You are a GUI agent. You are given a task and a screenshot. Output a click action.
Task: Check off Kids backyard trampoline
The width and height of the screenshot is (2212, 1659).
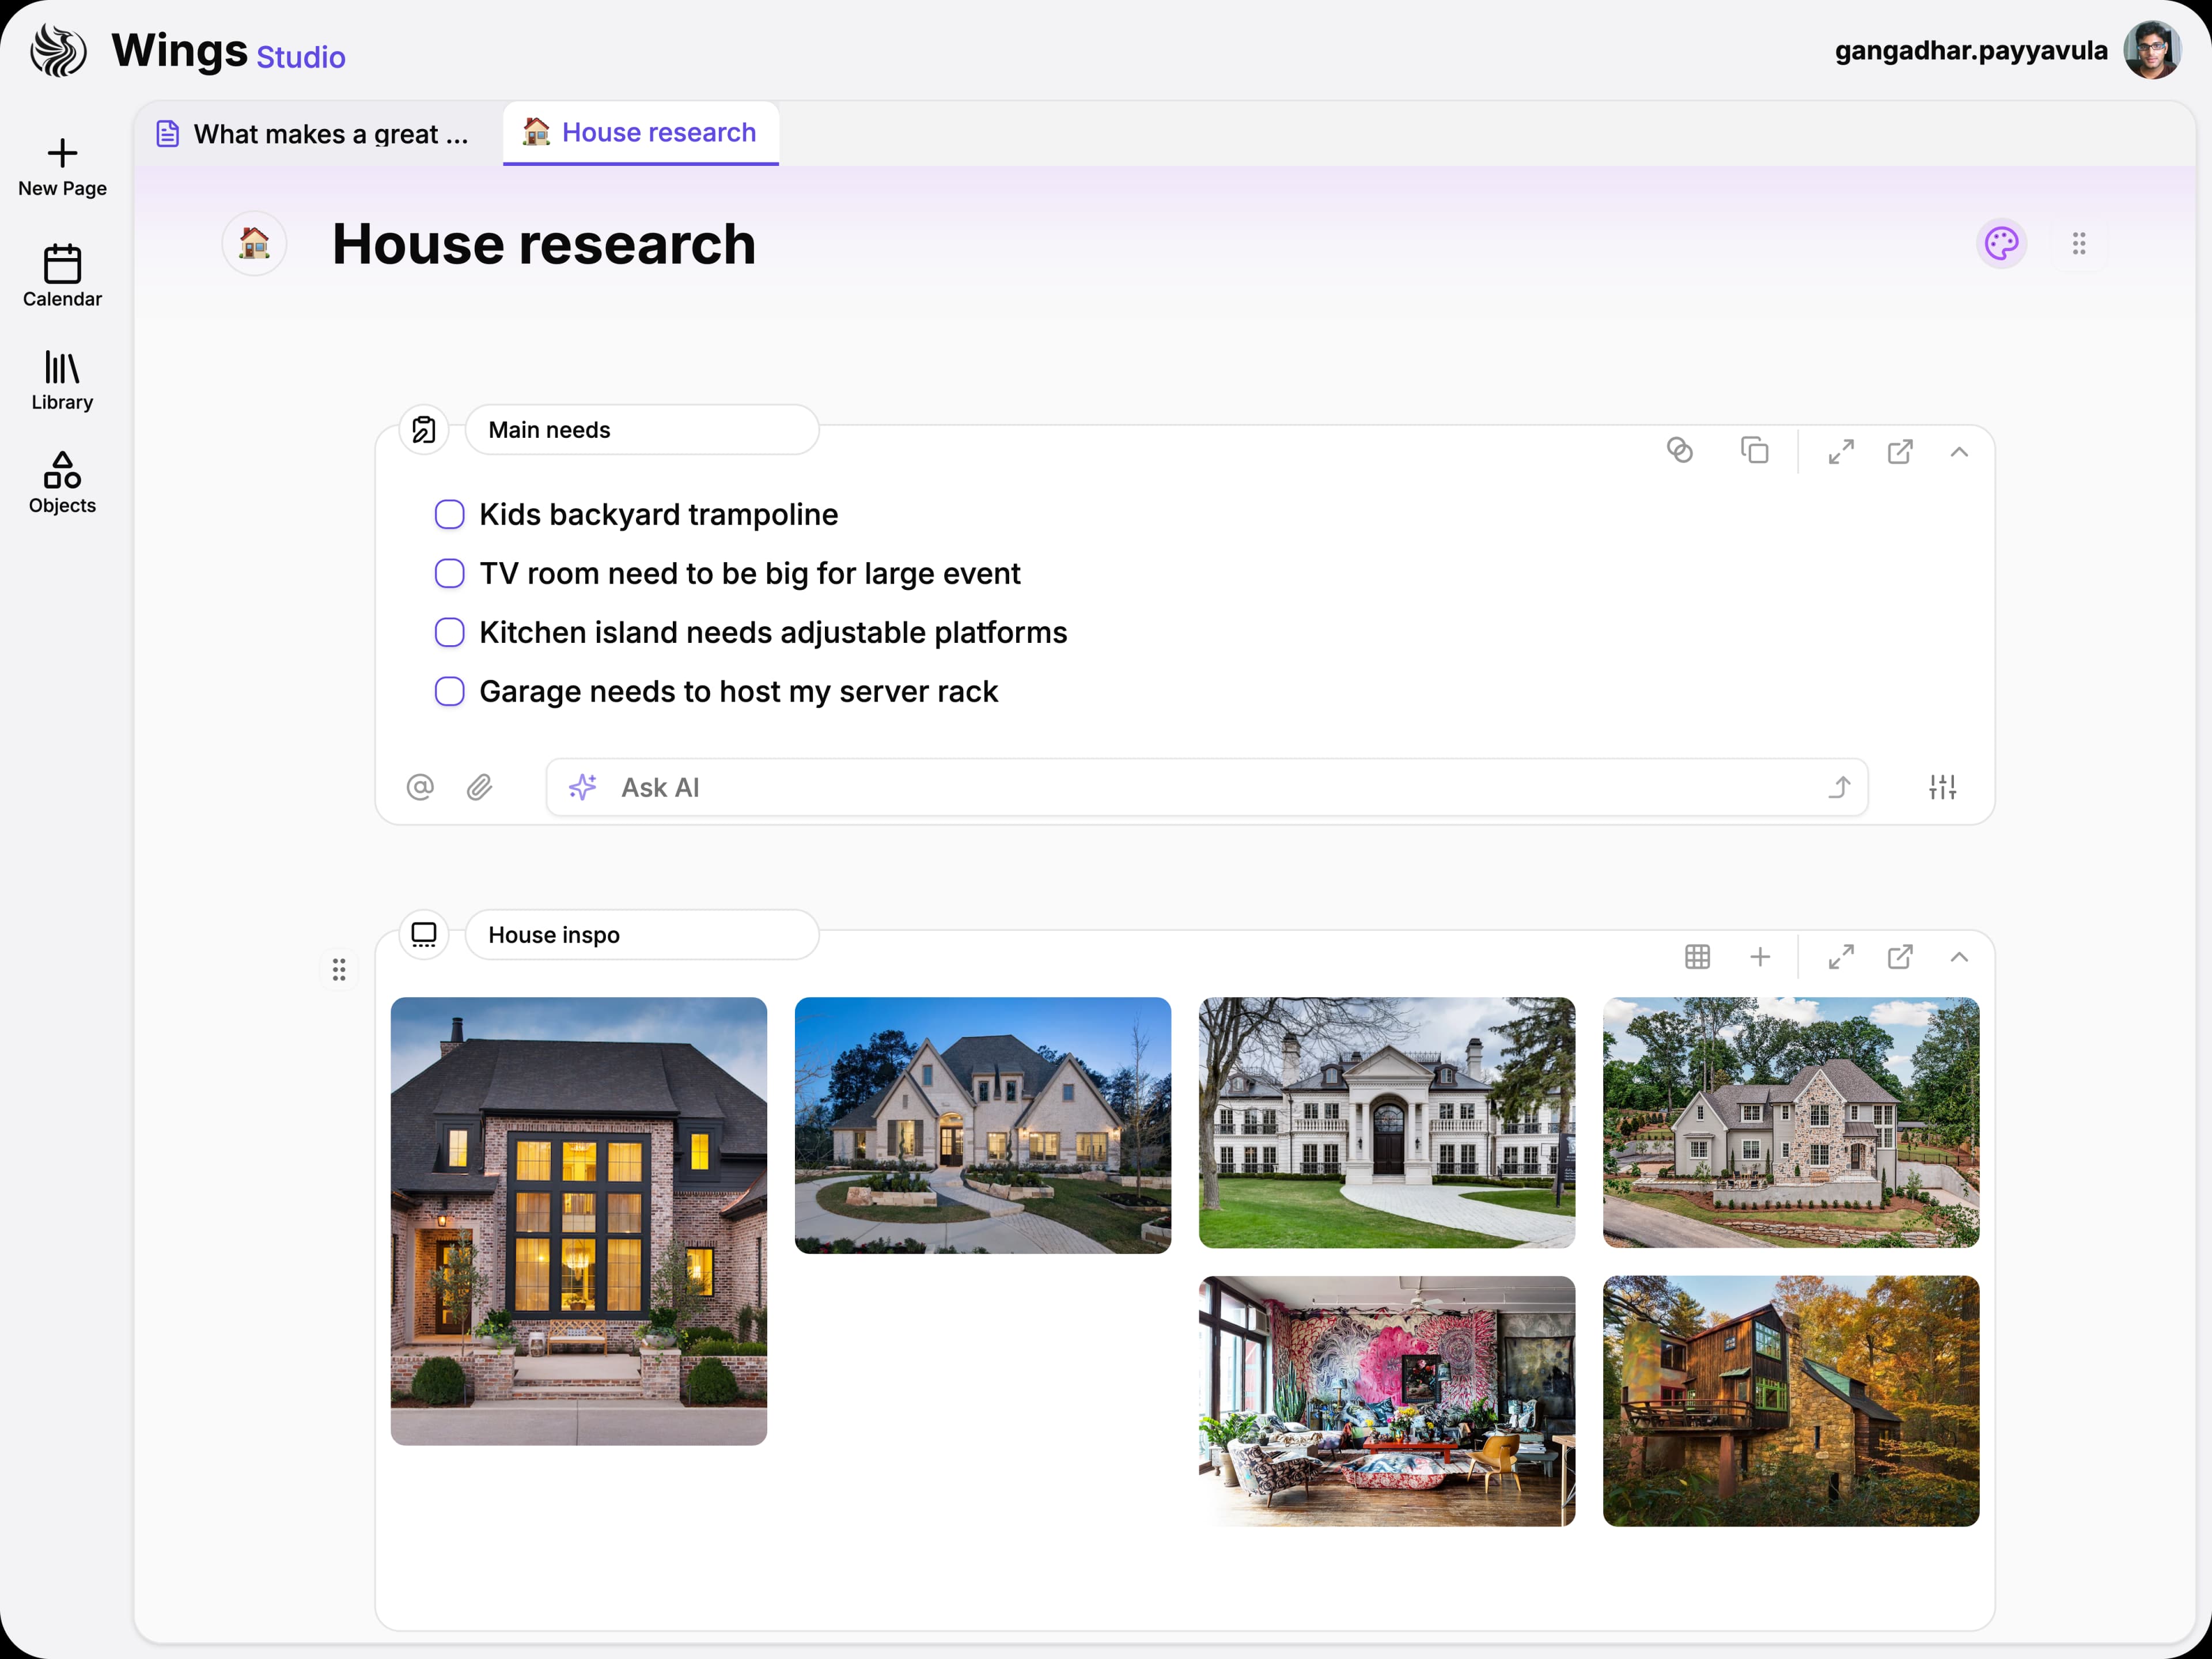pyautogui.click(x=450, y=514)
